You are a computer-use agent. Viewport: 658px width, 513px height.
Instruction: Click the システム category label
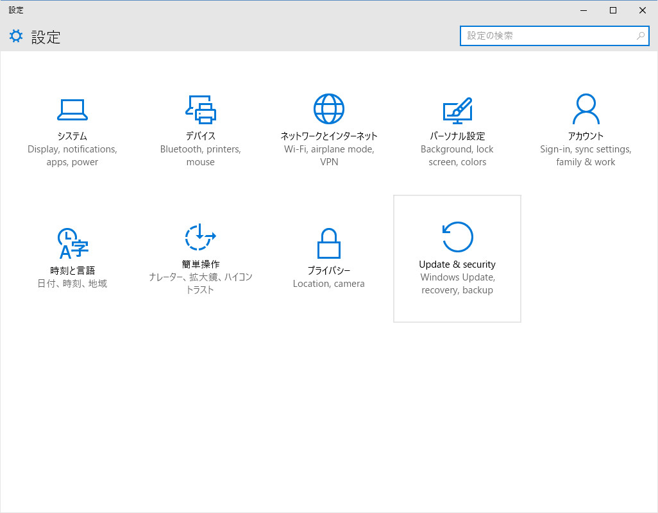pyautogui.click(x=72, y=136)
